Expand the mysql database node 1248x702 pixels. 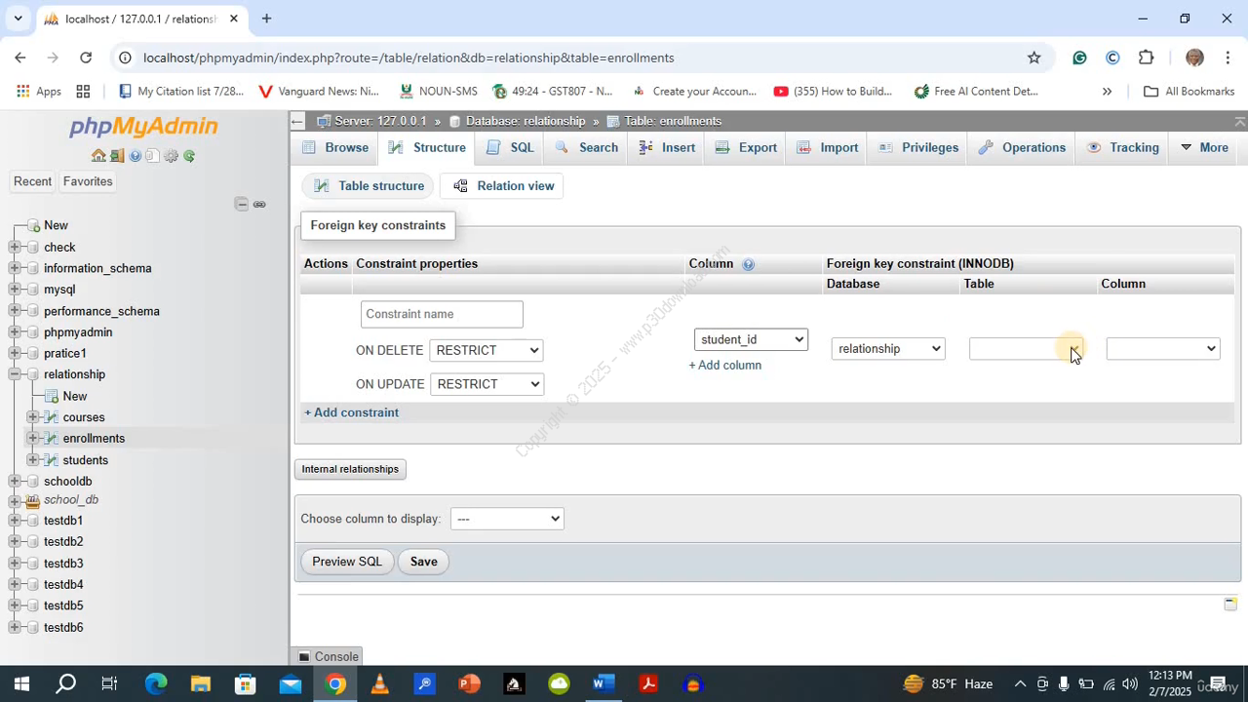[x=15, y=290]
